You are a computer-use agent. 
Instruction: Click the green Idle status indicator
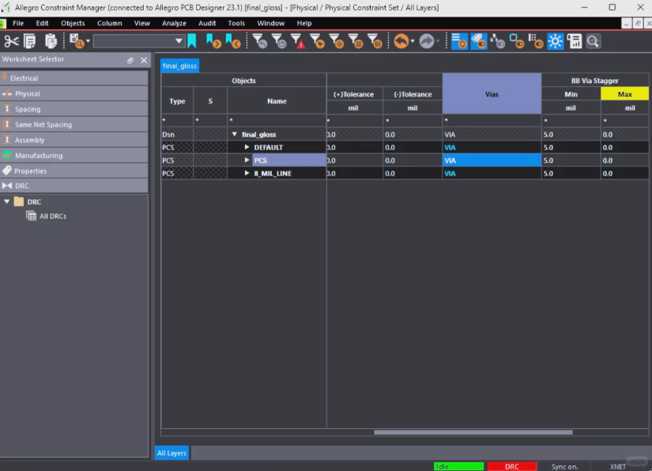pos(458,466)
